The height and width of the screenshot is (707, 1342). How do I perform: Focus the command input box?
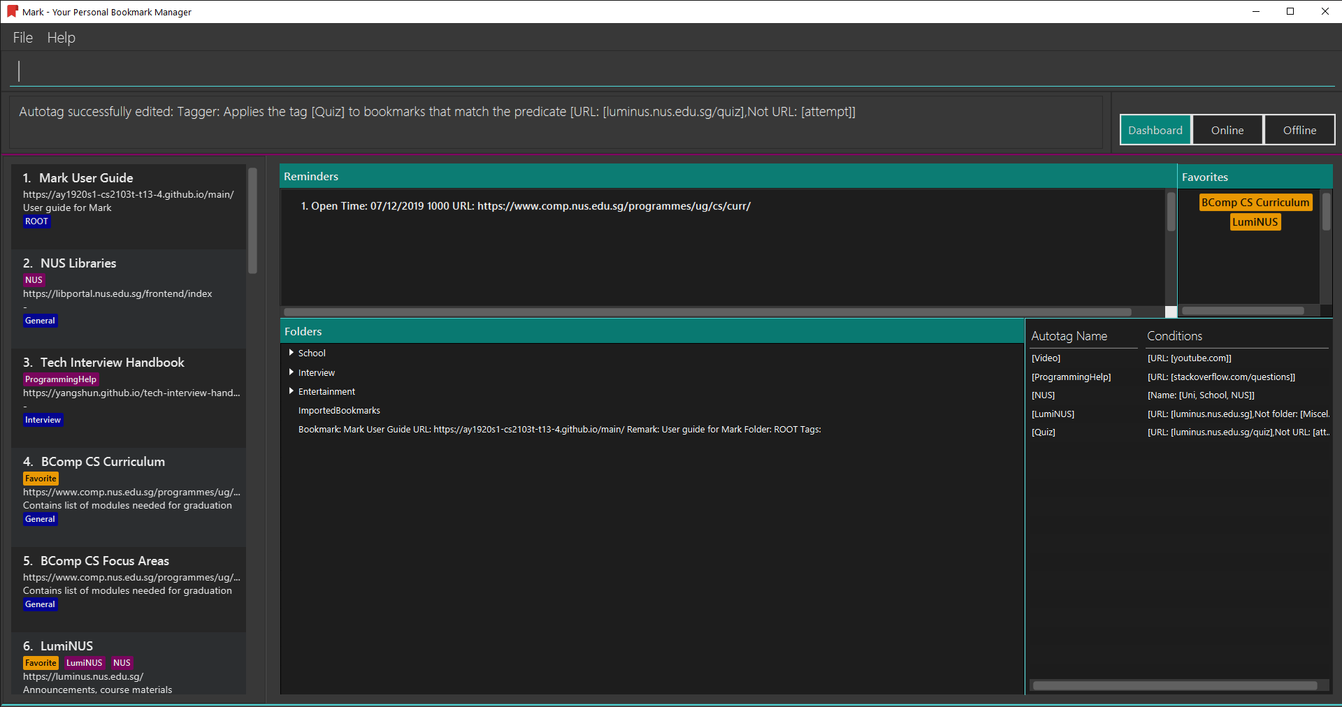click(671, 71)
